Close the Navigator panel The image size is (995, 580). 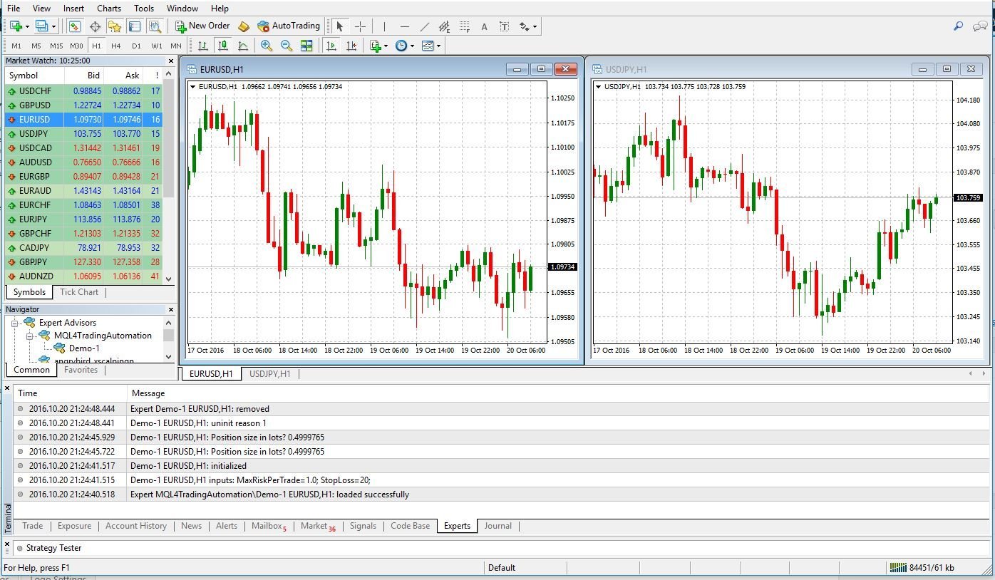point(171,309)
